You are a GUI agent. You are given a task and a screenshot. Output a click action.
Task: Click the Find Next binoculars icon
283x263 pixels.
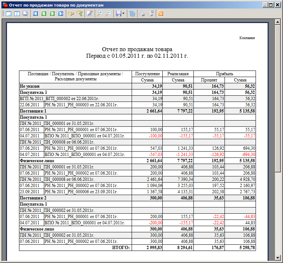click(79, 14)
